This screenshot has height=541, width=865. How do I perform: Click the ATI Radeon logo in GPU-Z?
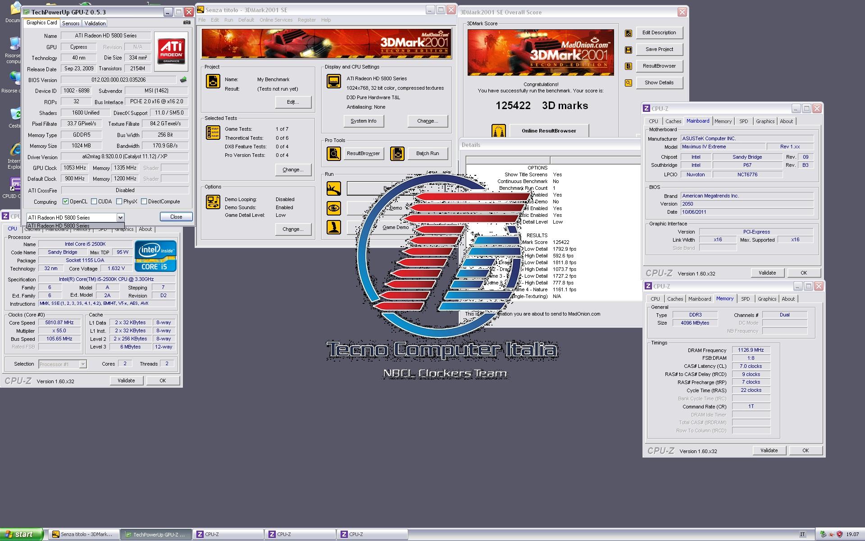tap(171, 51)
